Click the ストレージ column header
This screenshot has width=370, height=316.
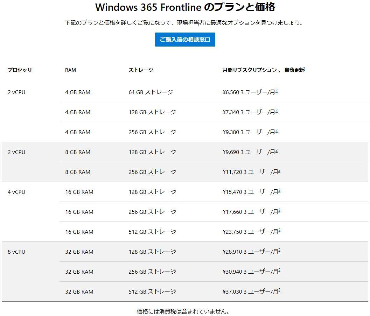pos(141,70)
